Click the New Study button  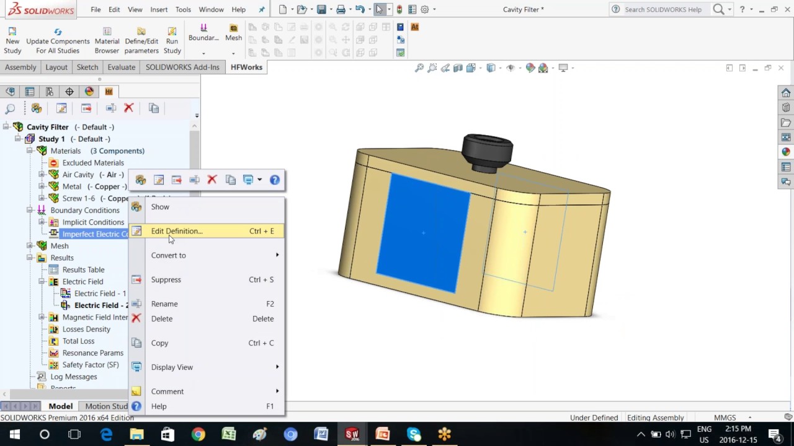(12, 41)
